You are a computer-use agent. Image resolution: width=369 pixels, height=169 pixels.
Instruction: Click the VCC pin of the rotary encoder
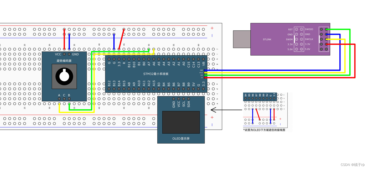(64, 54)
